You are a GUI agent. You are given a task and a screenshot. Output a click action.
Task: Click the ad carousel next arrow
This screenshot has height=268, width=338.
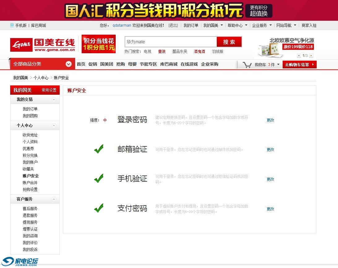pyautogui.click(x=311, y=56)
